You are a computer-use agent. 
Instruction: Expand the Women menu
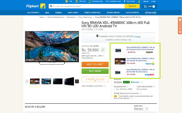coord(59,12)
